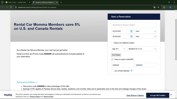The image size is (177, 99).
Task: Open the Chrome three-dot menu
Action: (x=175, y=7)
